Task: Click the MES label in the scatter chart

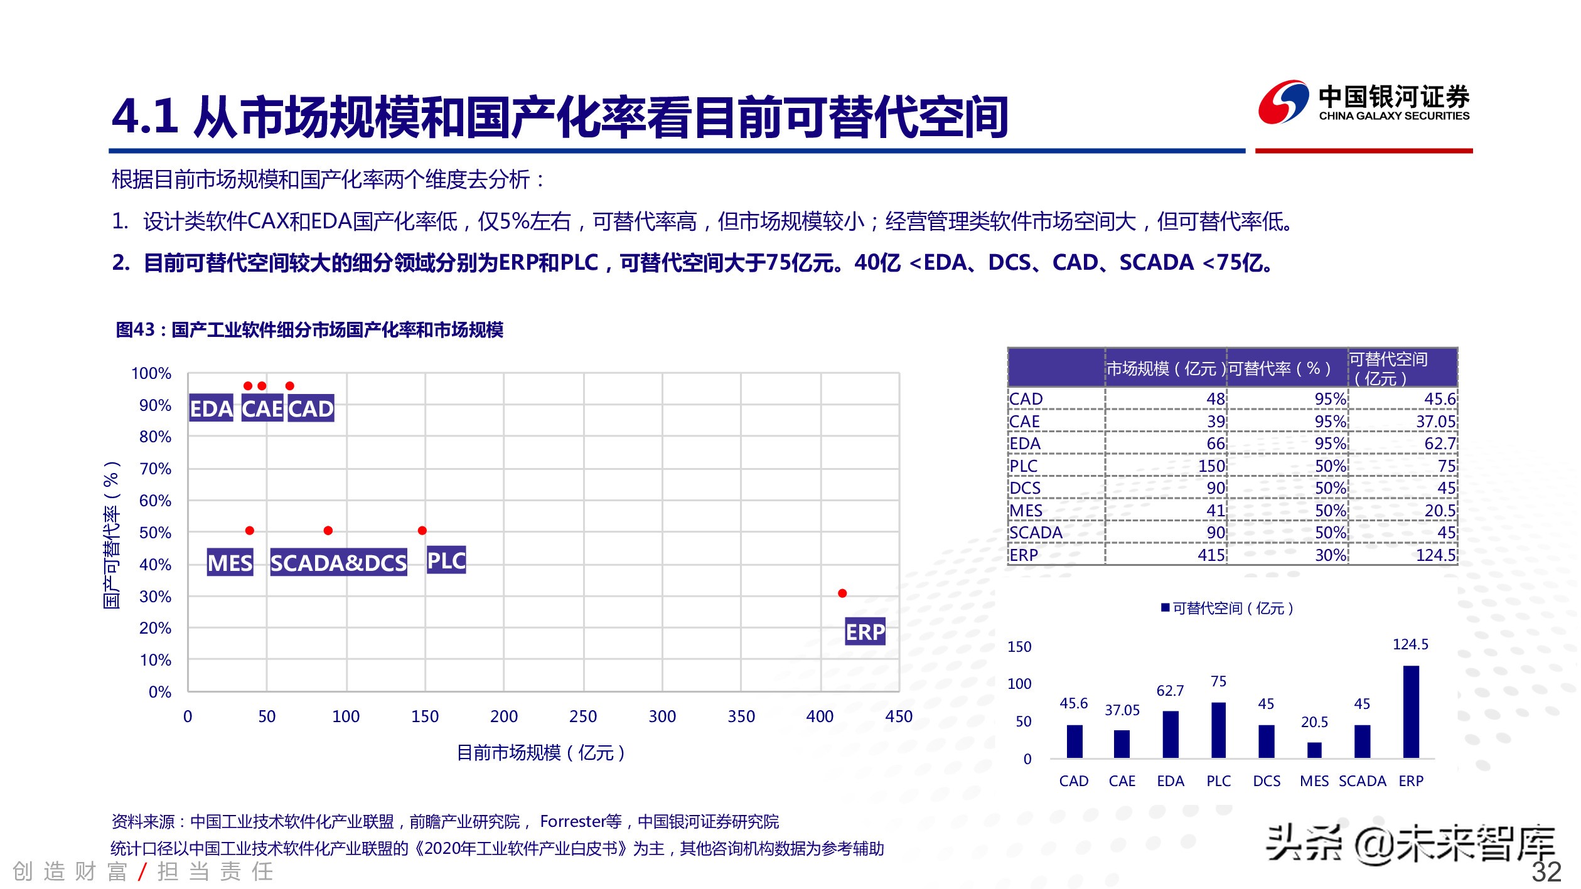Action: (x=230, y=563)
